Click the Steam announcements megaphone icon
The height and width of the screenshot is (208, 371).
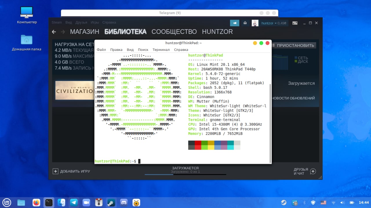click(234, 23)
